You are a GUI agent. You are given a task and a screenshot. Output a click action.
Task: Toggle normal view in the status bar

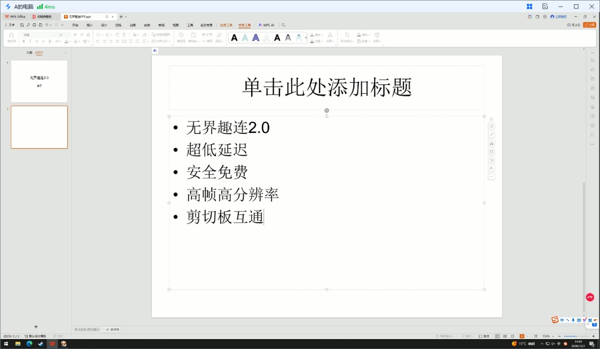point(498,336)
